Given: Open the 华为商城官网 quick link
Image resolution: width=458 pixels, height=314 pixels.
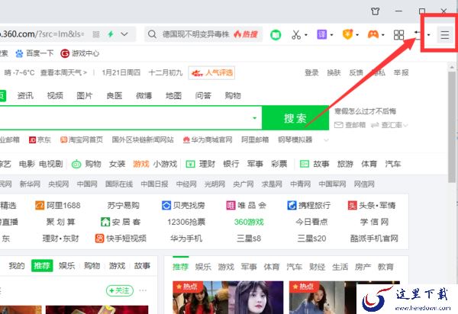Looking at the screenshot, I should pyautogui.click(x=208, y=140).
